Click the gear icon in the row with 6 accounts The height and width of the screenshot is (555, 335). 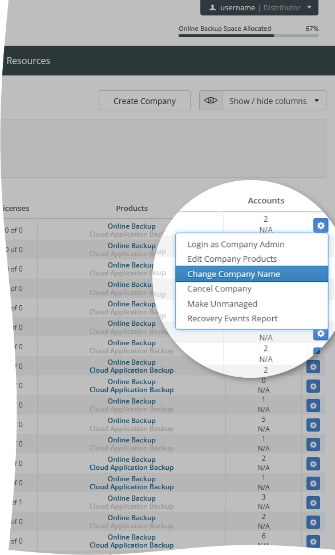point(313,541)
